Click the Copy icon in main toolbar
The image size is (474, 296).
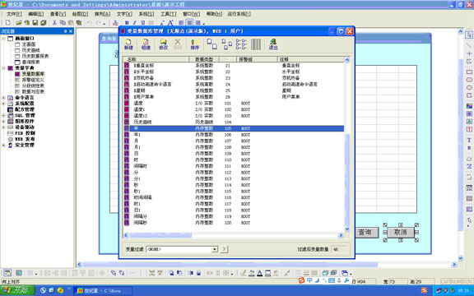pyautogui.click(x=63, y=22)
